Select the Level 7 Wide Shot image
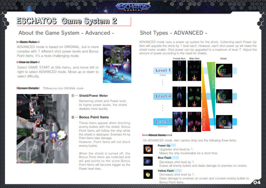This screenshot has height=188, width=266. pyautogui.click(x=195, y=122)
